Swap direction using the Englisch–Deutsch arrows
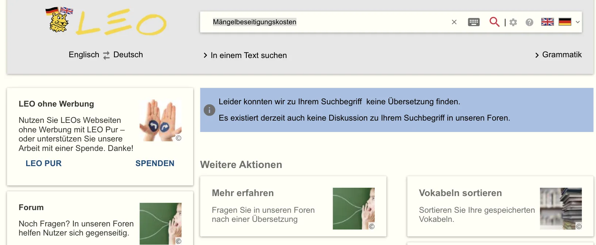Image resolution: width=596 pixels, height=245 pixels. 106,55
